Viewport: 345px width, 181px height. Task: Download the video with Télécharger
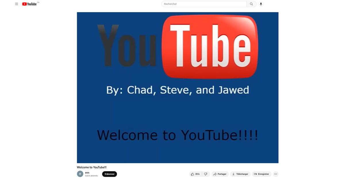point(240,174)
